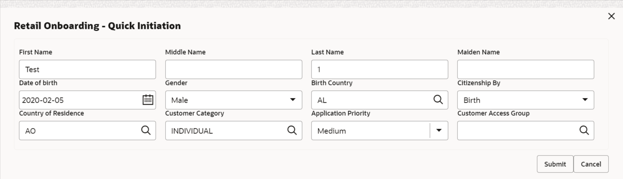Viewport: 623px width, 179px height.
Task: Open the Citizenship By dropdown
Action: [x=585, y=100]
